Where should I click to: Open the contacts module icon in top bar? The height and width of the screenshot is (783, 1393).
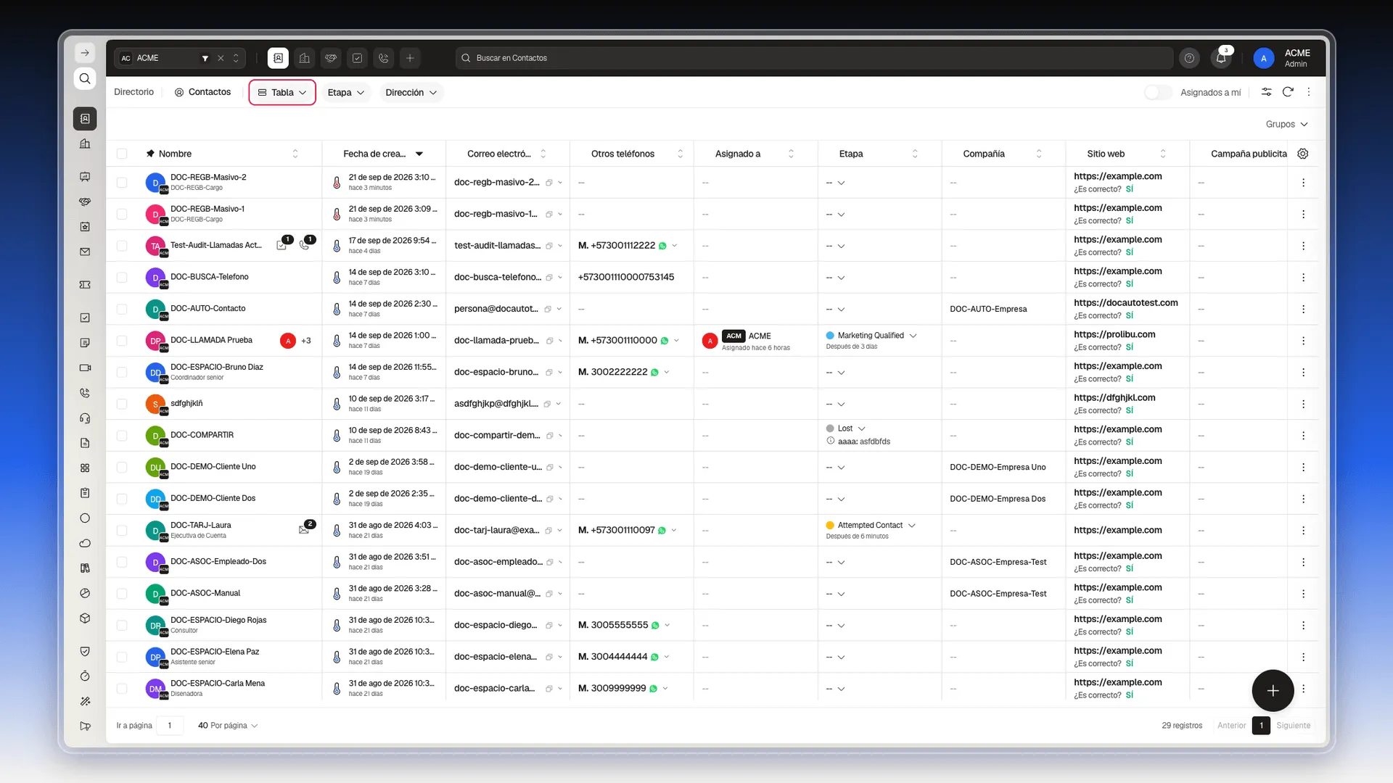coord(278,58)
